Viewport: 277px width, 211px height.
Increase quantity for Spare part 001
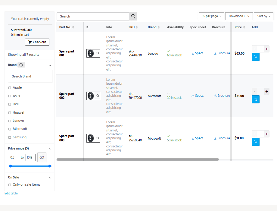(x=266, y=49)
